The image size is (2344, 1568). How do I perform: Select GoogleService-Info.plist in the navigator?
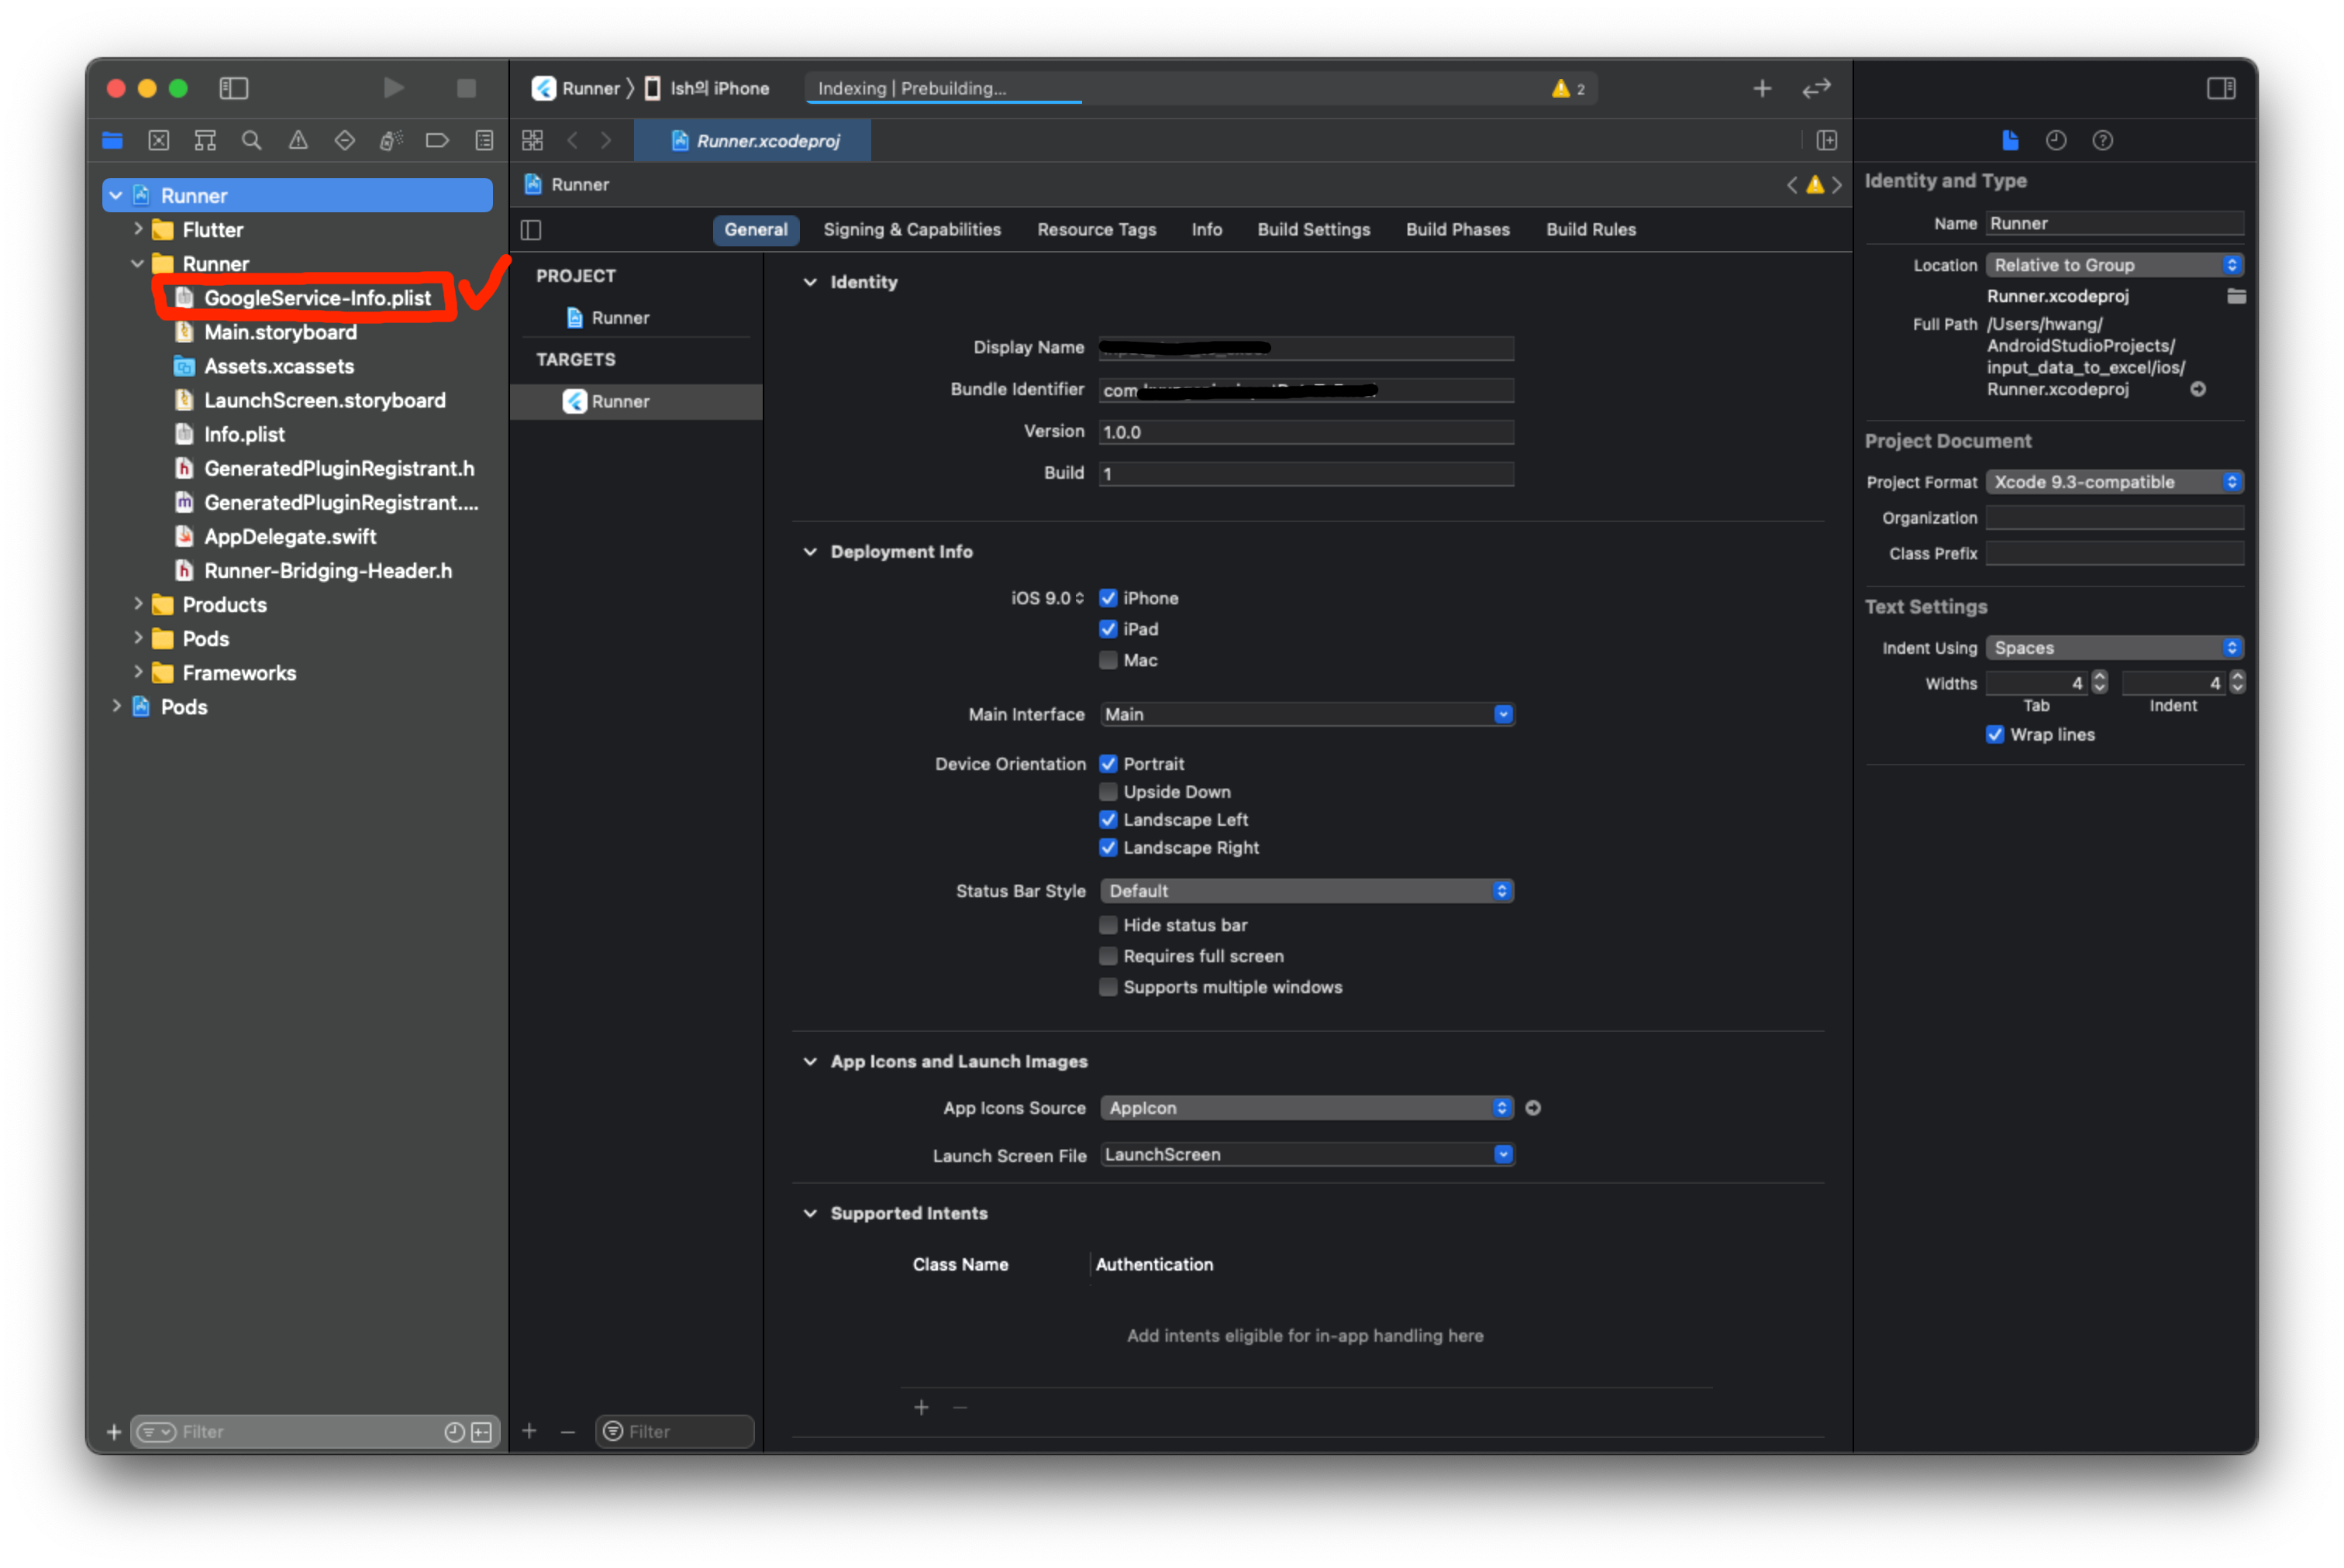coord(317,298)
